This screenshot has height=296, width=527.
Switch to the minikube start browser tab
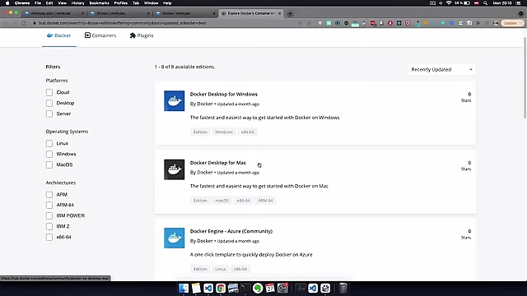54,13
